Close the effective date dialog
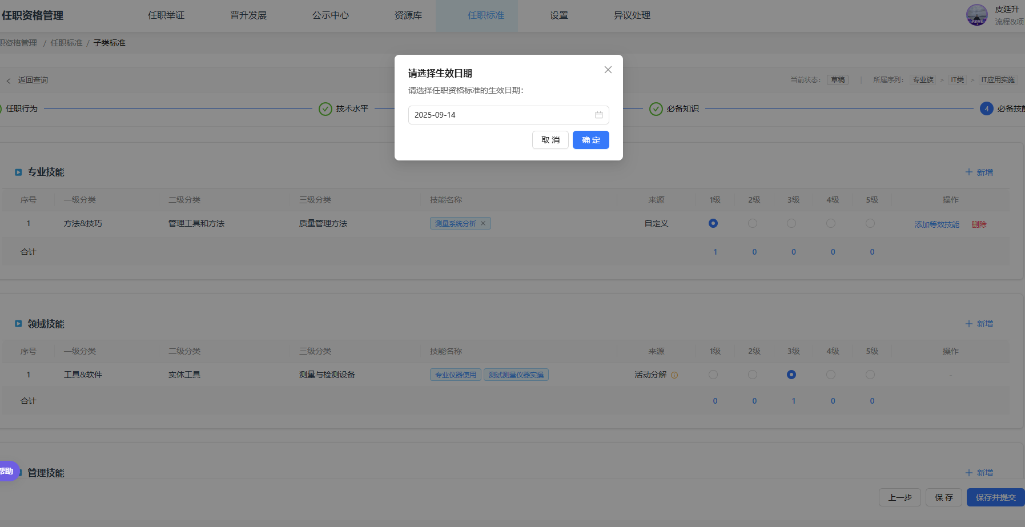 [x=608, y=70]
